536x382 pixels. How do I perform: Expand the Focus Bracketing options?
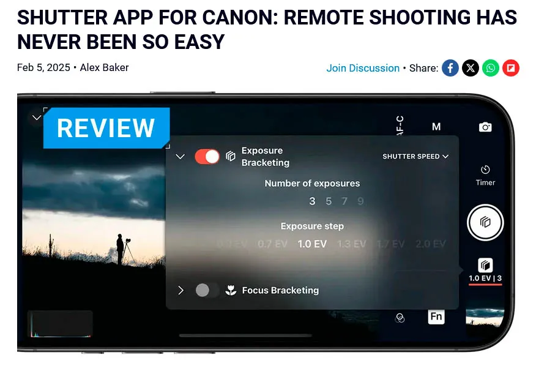pos(181,290)
